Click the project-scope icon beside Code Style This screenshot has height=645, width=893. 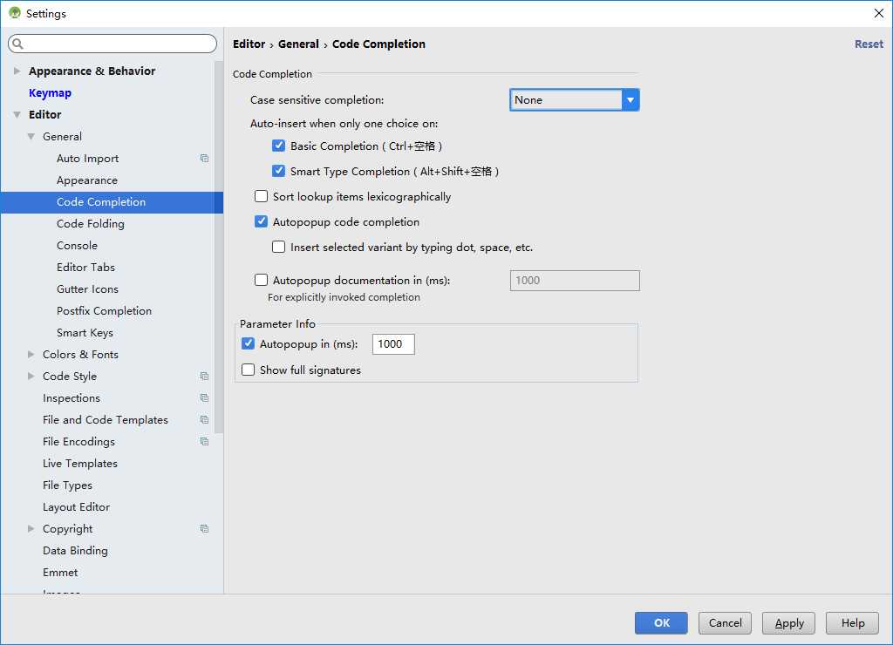204,377
